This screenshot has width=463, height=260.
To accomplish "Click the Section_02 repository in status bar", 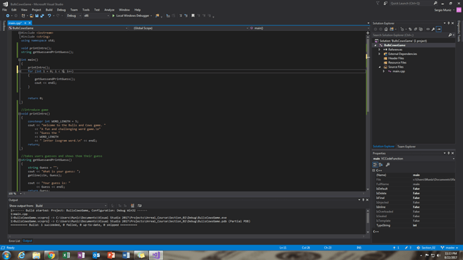I will point(426,248).
